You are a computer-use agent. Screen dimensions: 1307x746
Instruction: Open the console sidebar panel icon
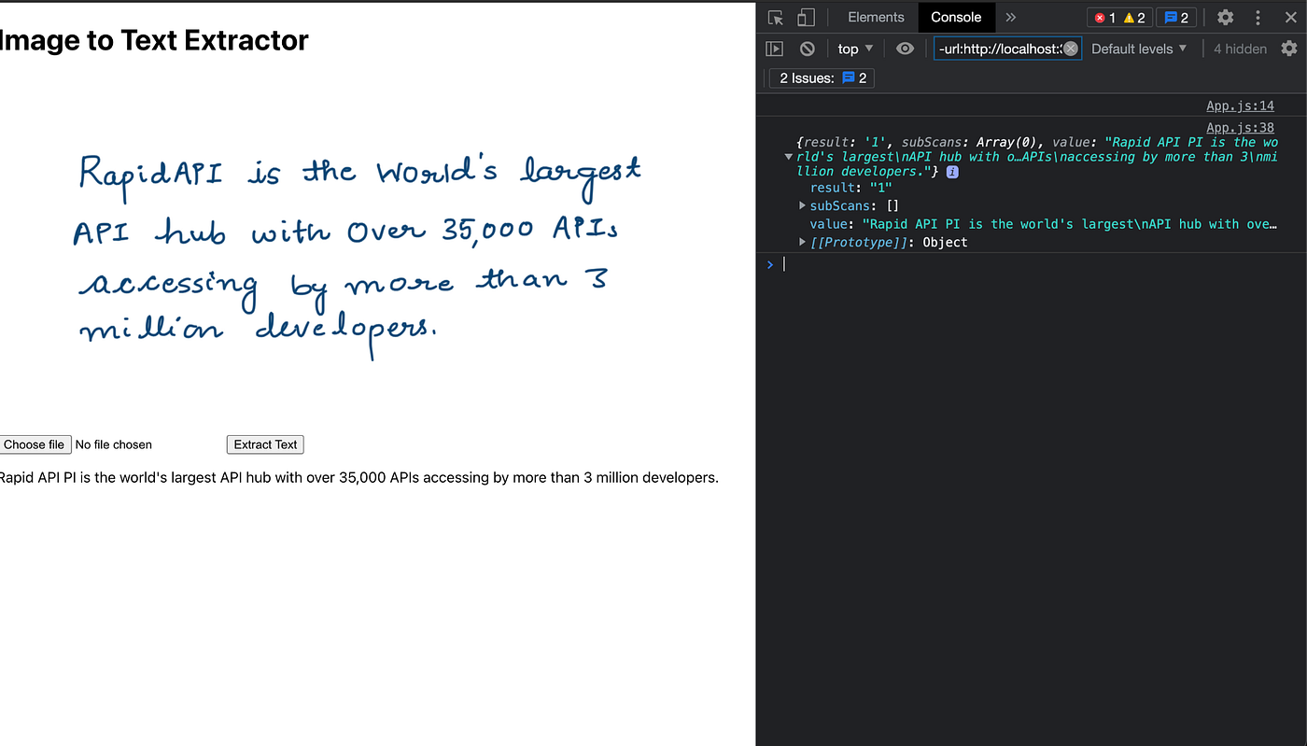pyautogui.click(x=774, y=48)
